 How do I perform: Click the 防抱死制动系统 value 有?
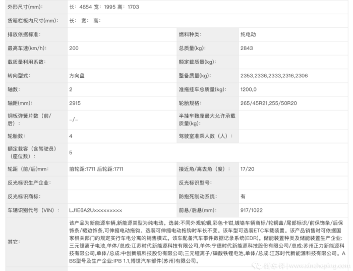pyautogui.click(x=243, y=196)
